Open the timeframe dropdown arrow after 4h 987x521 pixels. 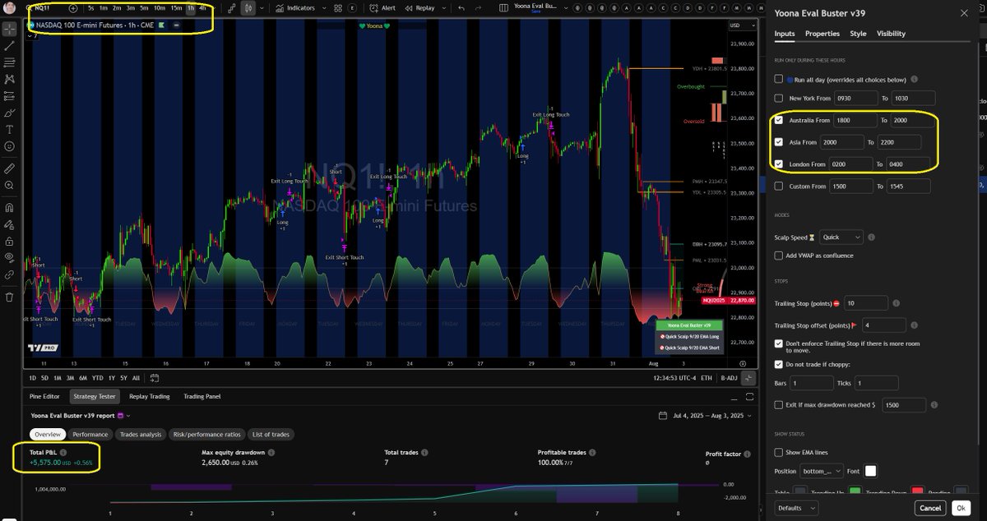coord(214,7)
